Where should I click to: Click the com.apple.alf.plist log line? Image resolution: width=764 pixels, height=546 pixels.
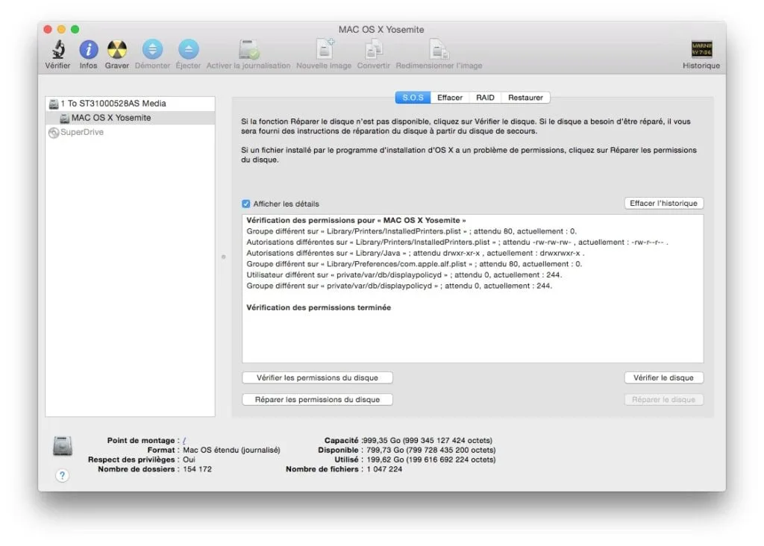point(414,264)
